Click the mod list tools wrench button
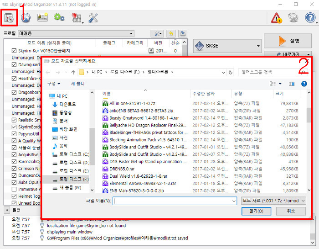 158,33
